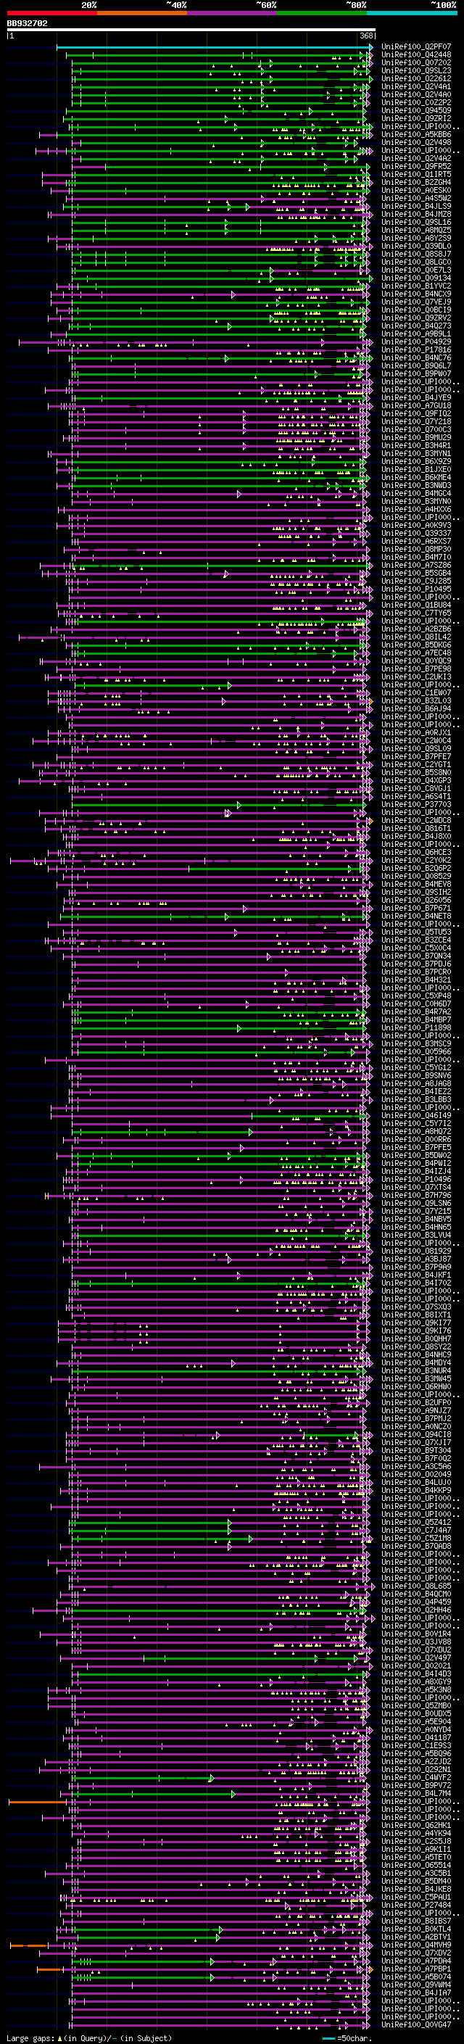Open the hit UniRef100_O22612
Image resolution: width=464 pixels, height=2044 pixels.
[415, 78]
